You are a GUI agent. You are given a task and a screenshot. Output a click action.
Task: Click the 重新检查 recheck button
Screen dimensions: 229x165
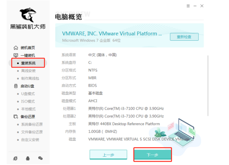[x=184, y=37]
